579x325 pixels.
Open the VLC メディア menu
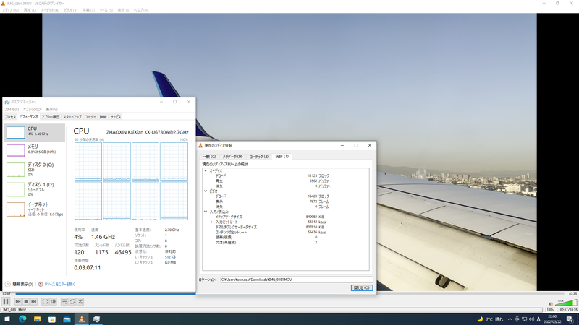coord(10,10)
